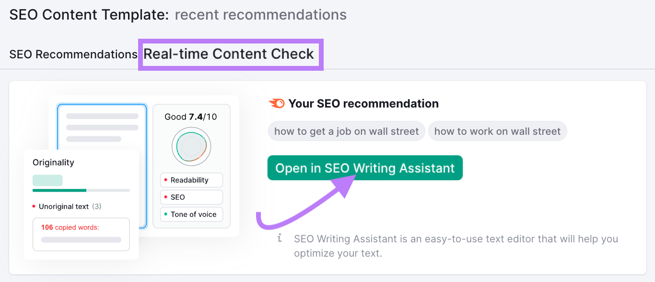
Task: Click the Originality progress bar
Action: [x=81, y=190]
